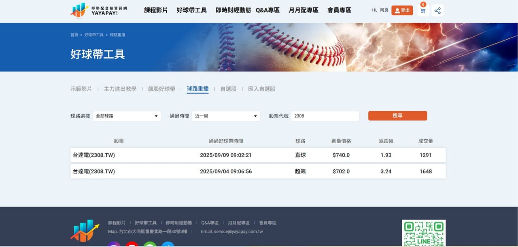Click the 登出 logout button
The width and height of the screenshot is (518, 247).
pyautogui.click(x=402, y=10)
